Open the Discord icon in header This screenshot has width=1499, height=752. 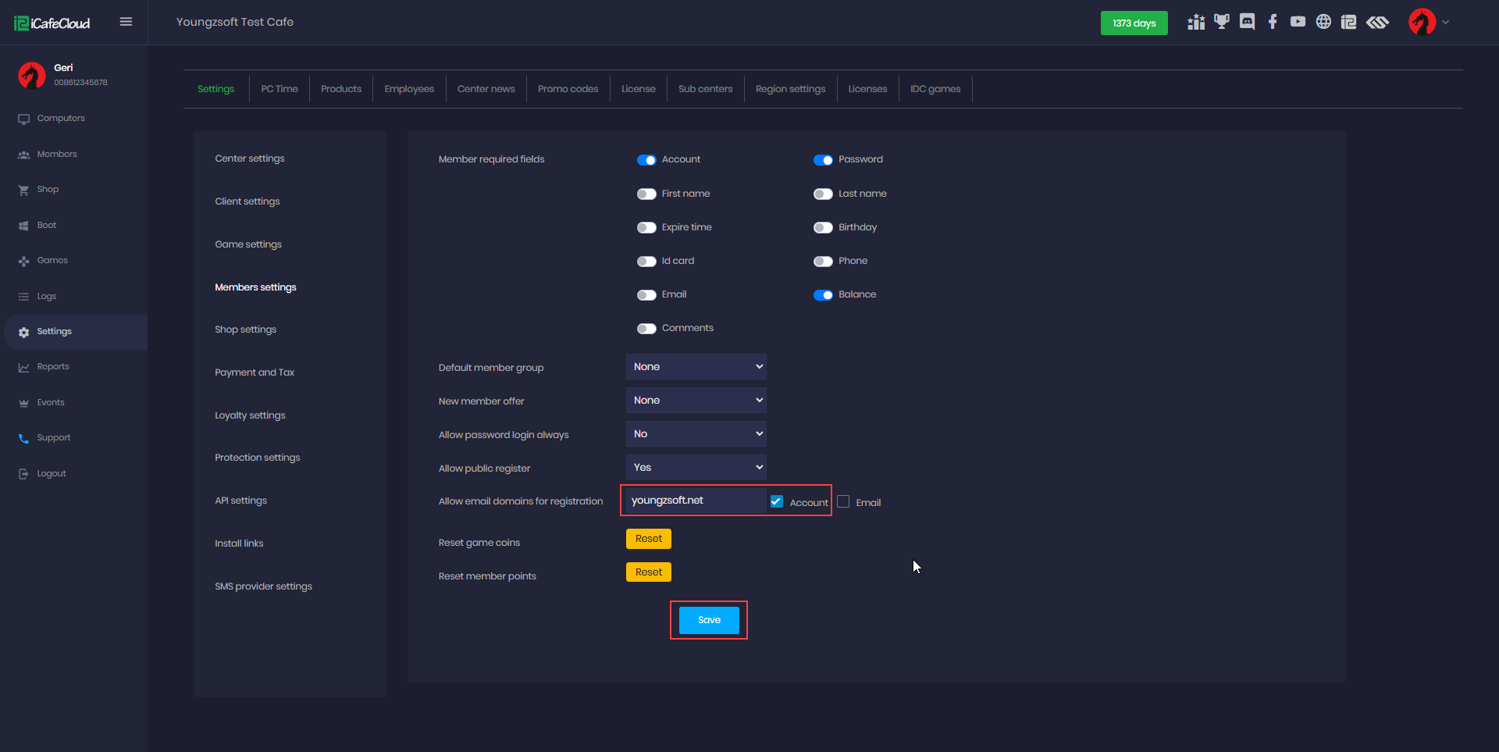(x=1247, y=22)
